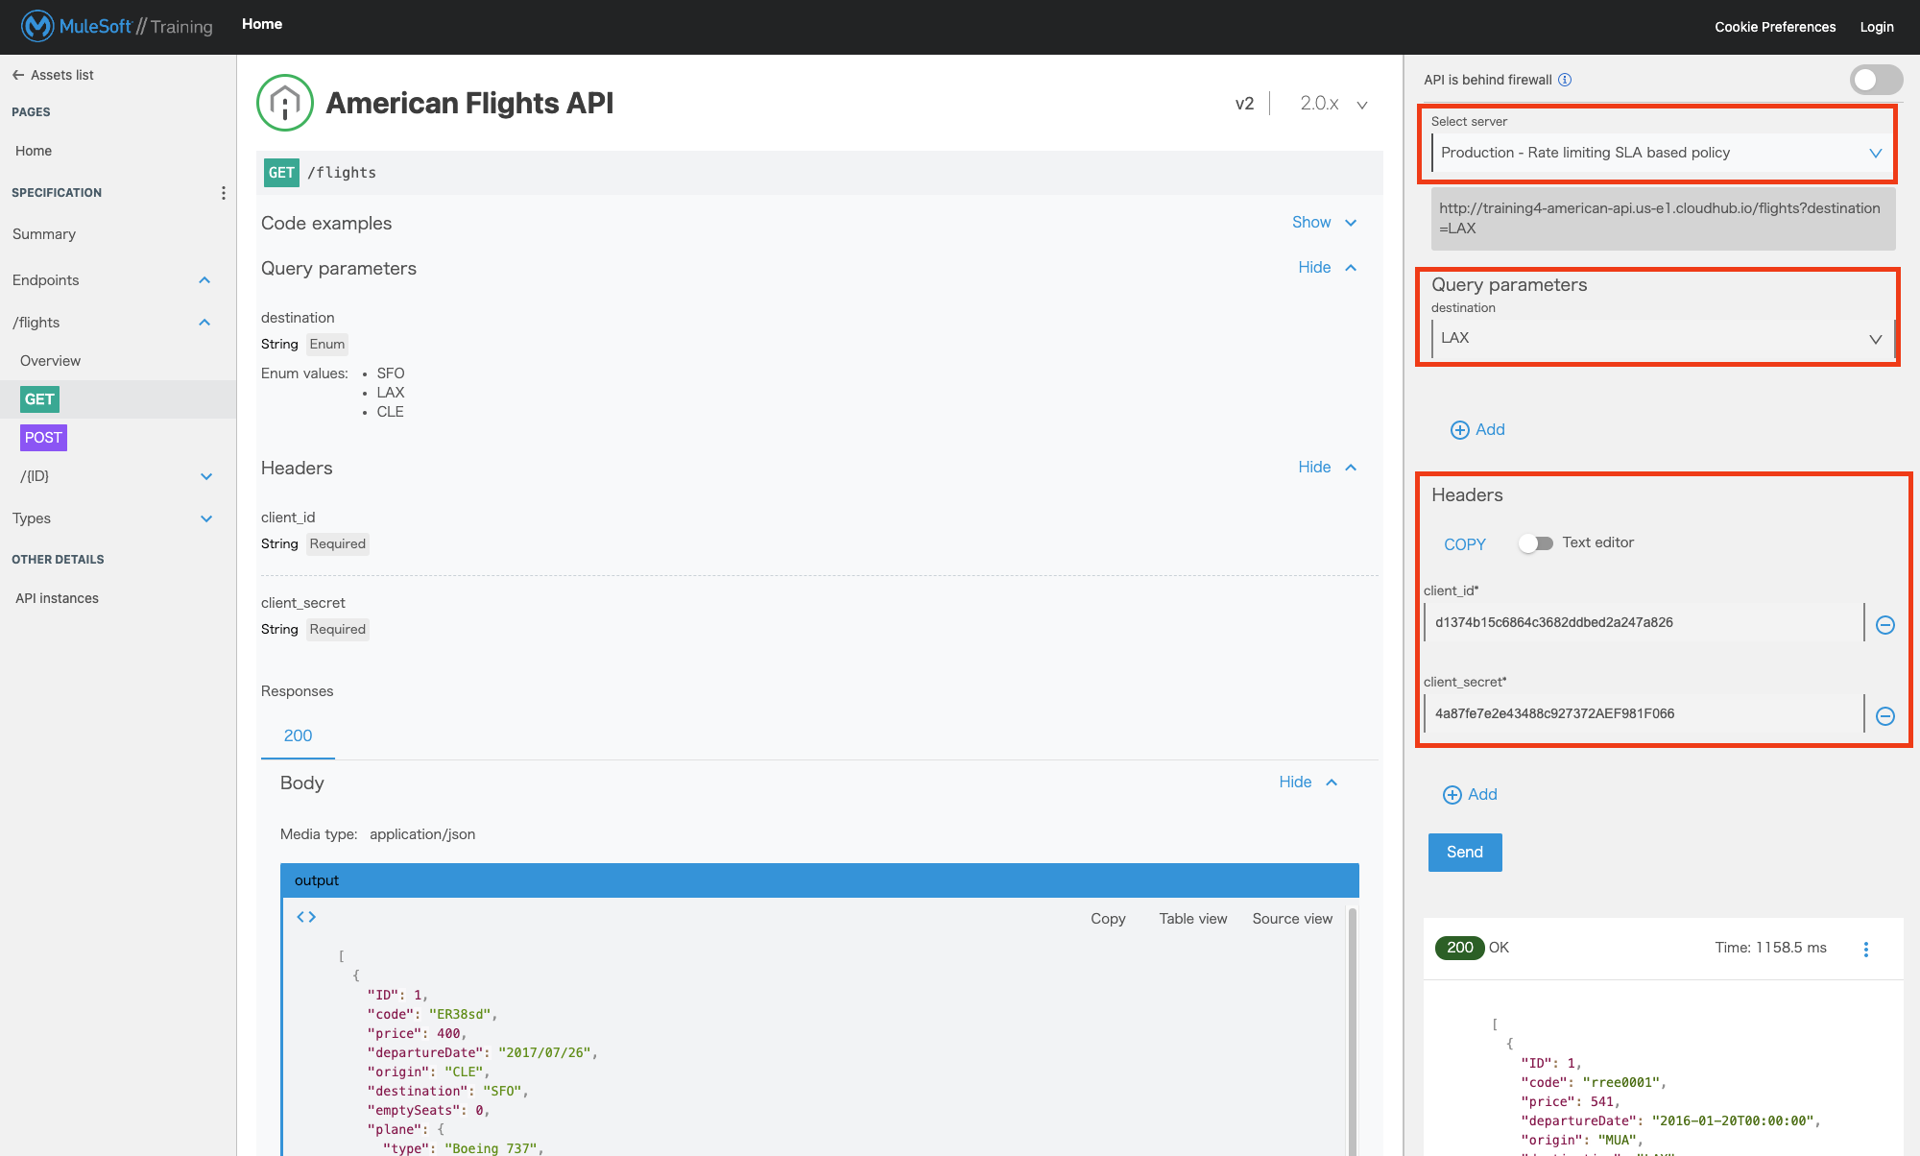The image size is (1920, 1156).
Task: Click the Send button to execute the request
Action: coord(1464,852)
